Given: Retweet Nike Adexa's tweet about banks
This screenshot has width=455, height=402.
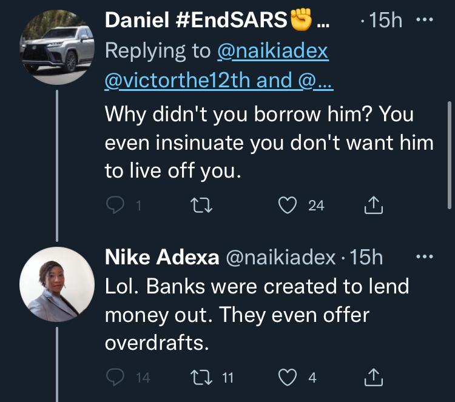Looking at the screenshot, I should (200, 378).
